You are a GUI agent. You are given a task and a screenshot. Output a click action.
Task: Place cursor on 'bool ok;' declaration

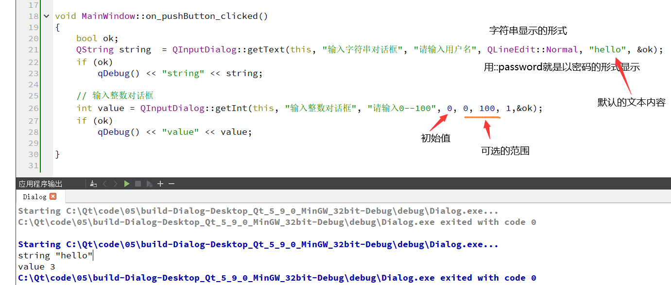click(x=97, y=38)
